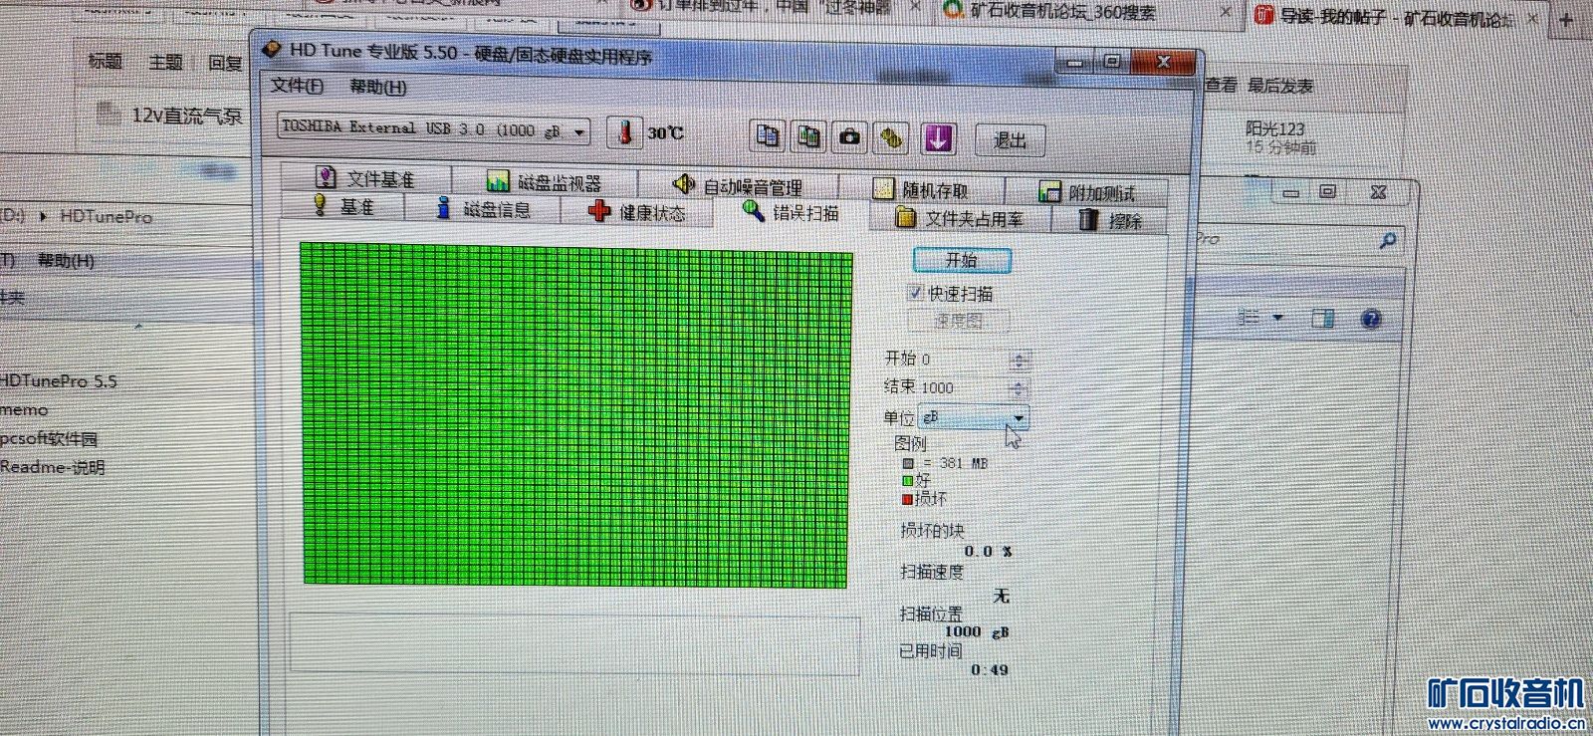This screenshot has width=1593, height=736.
Task: Open a new browser tab with plus
Action: coord(1566,21)
